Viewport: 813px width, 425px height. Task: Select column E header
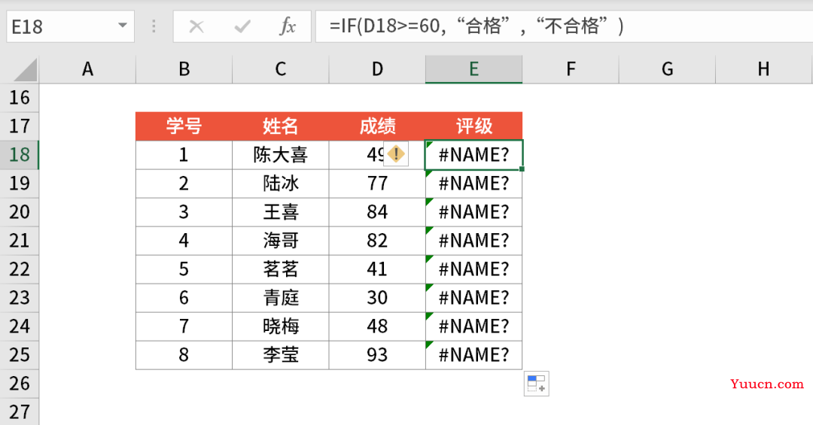pos(474,69)
